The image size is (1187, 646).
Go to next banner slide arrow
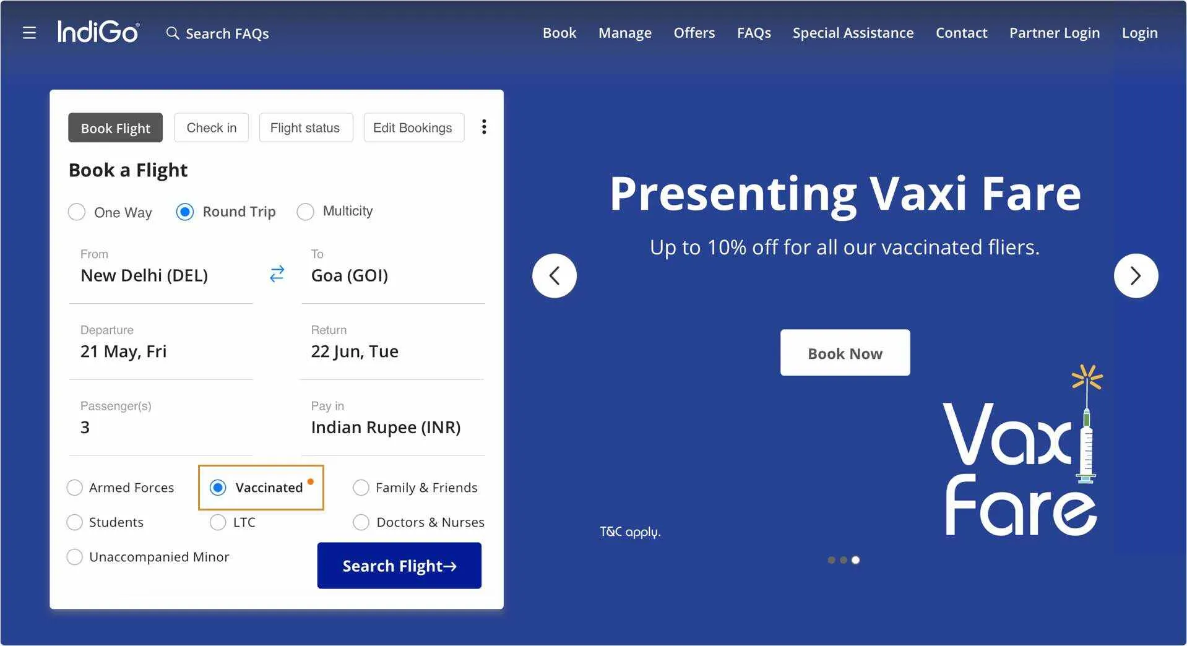(x=1136, y=275)
